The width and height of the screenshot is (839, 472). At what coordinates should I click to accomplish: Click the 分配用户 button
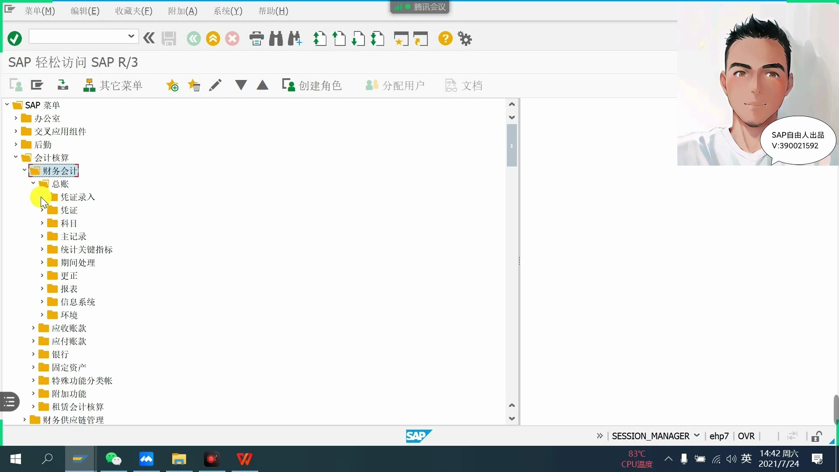click(x=395, y=85)
